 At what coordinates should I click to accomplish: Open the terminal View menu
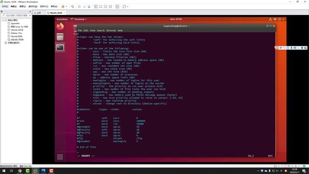pos(93,30)
